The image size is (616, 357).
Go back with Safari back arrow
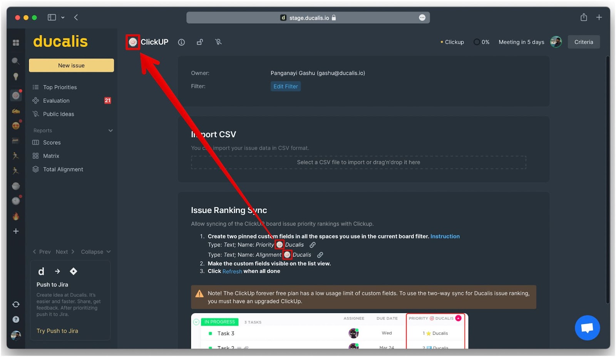point(76,17)
